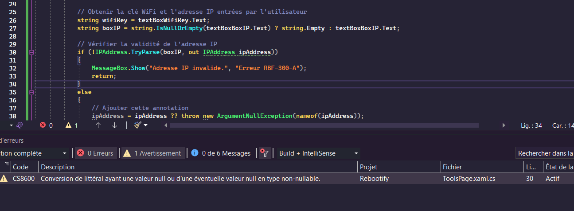Image resolution: width=574 pixels, height=211 pixels.
Task: Toggle the 0 Erreurs filter button
Action: [96, 153]
